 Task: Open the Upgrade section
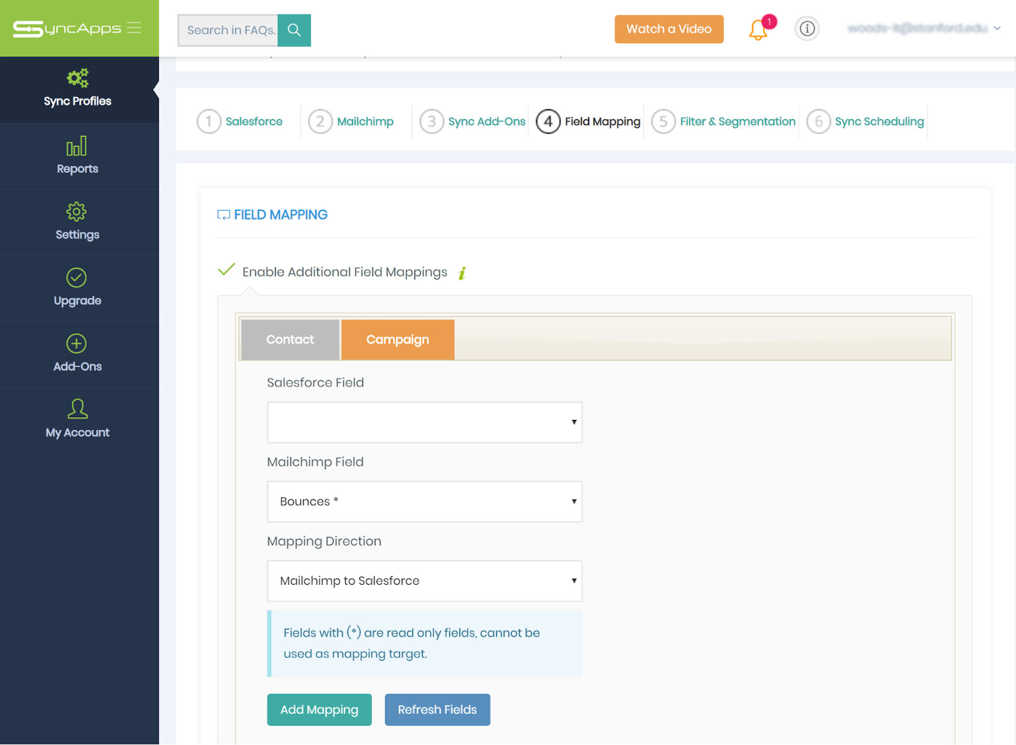coord(77,288)
